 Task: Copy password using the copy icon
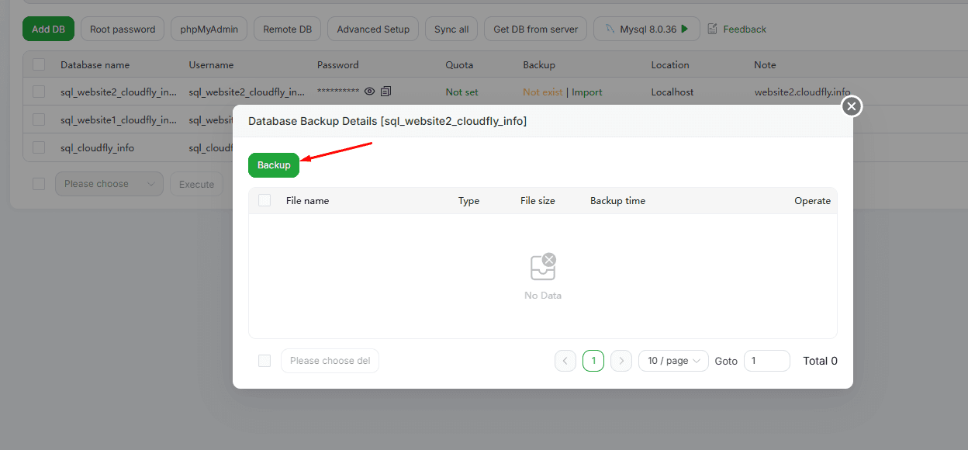pos(385,92)
